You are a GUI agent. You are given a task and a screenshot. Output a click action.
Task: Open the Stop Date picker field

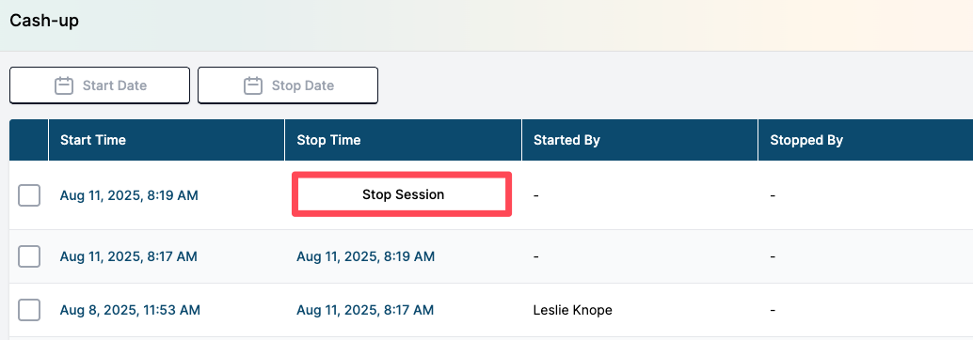(x=288, y=85)
